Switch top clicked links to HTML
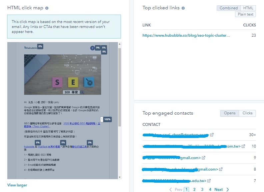264x192 pixels. click(248, 8)
